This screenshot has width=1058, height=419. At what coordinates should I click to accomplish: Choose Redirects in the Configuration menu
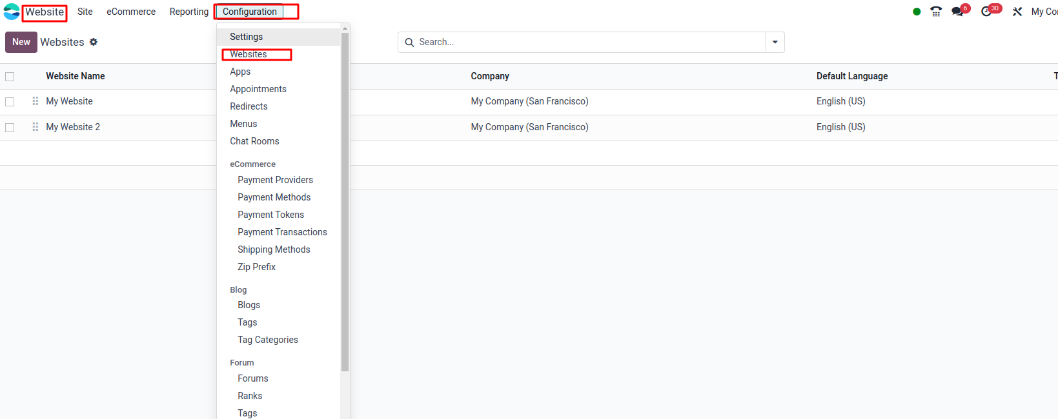coord(249,106)
